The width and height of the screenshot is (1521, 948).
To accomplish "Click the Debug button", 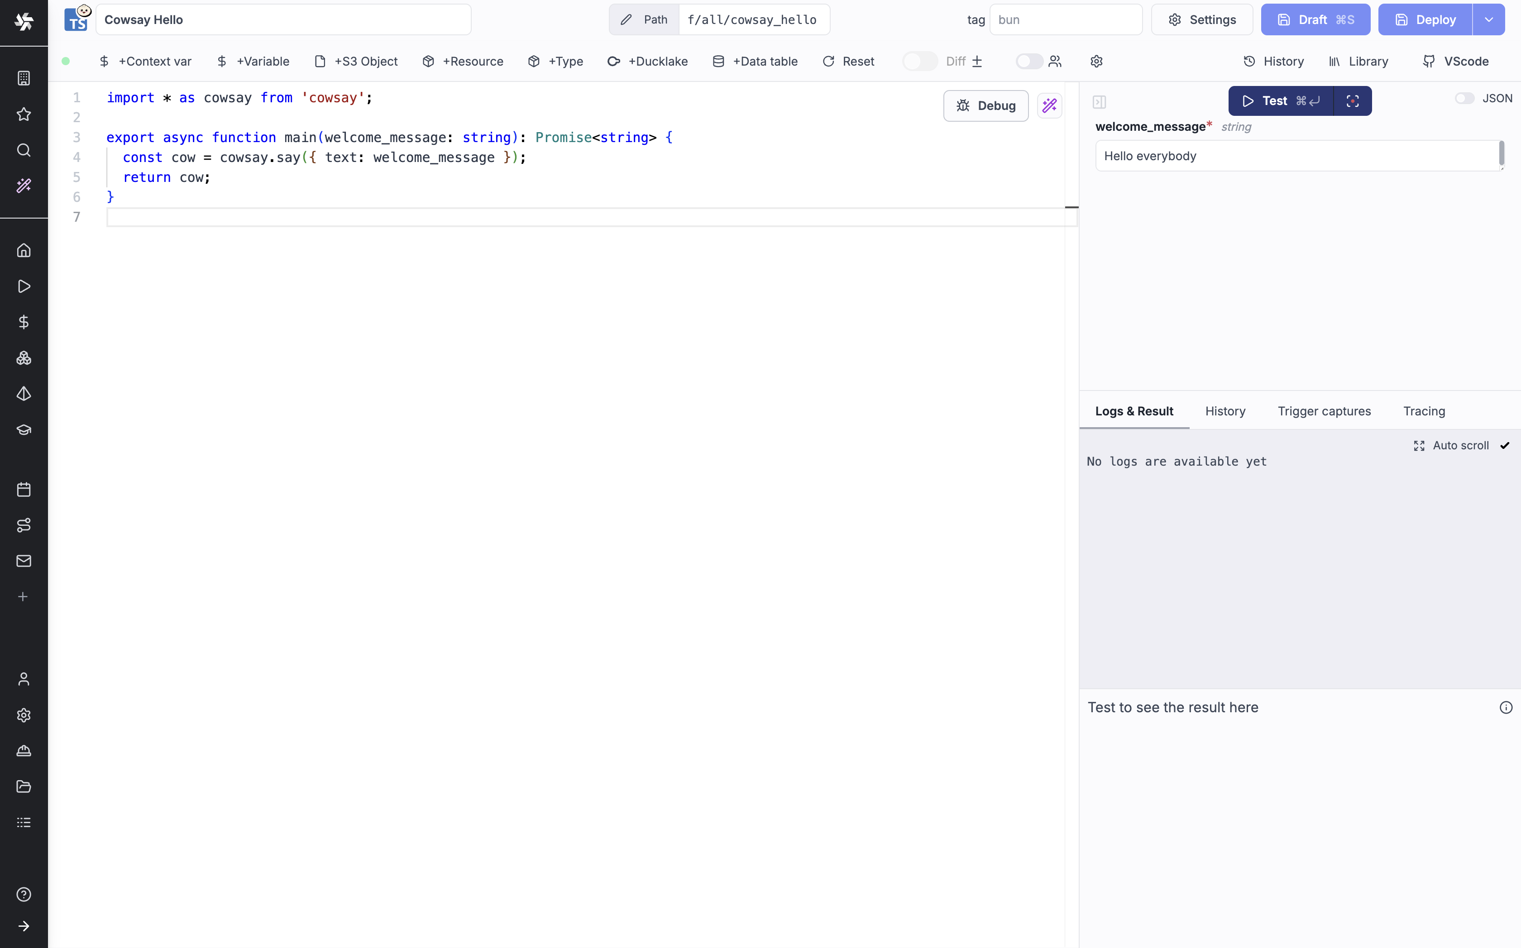I will (985, 105).
